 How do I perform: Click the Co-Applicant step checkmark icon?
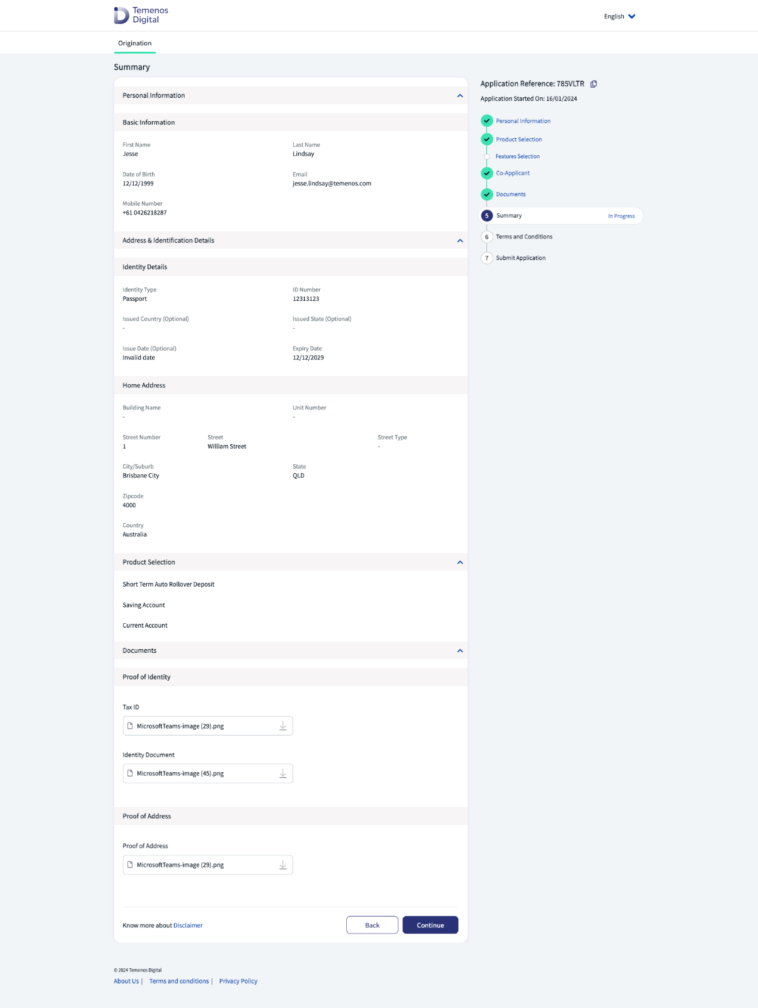pos(487,173)
